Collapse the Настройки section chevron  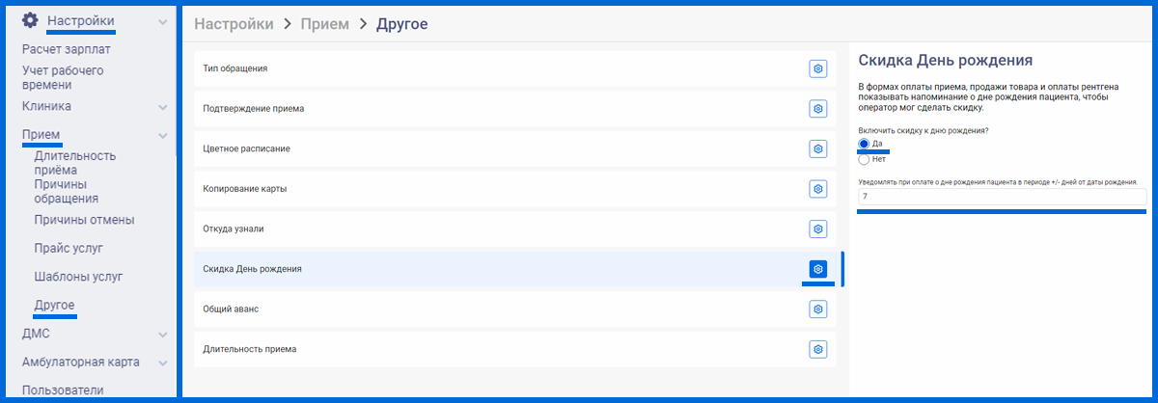coord(163,20)
